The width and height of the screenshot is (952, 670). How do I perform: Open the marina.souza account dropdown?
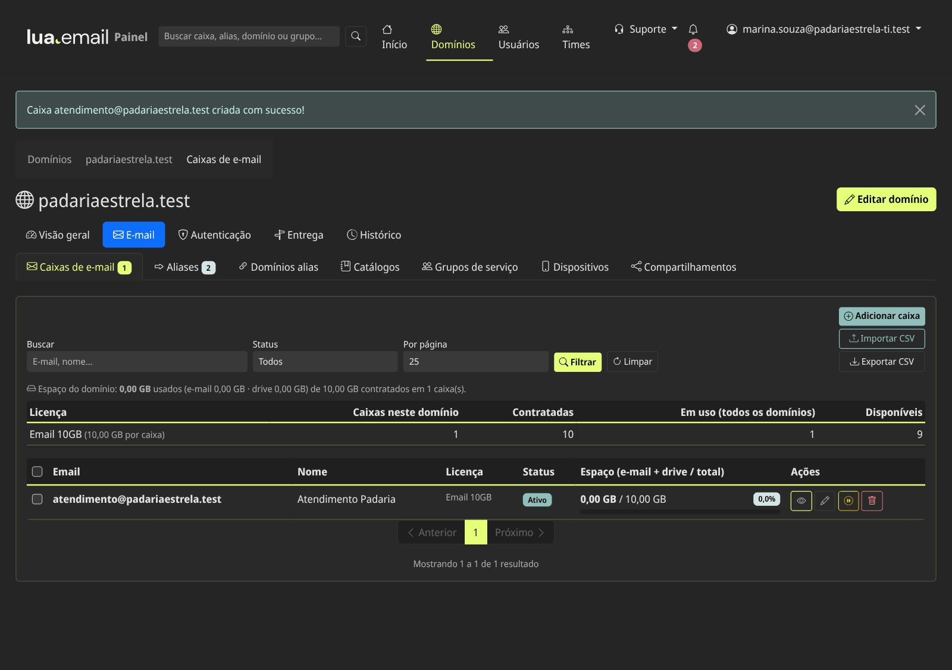[x=824, y=29]
